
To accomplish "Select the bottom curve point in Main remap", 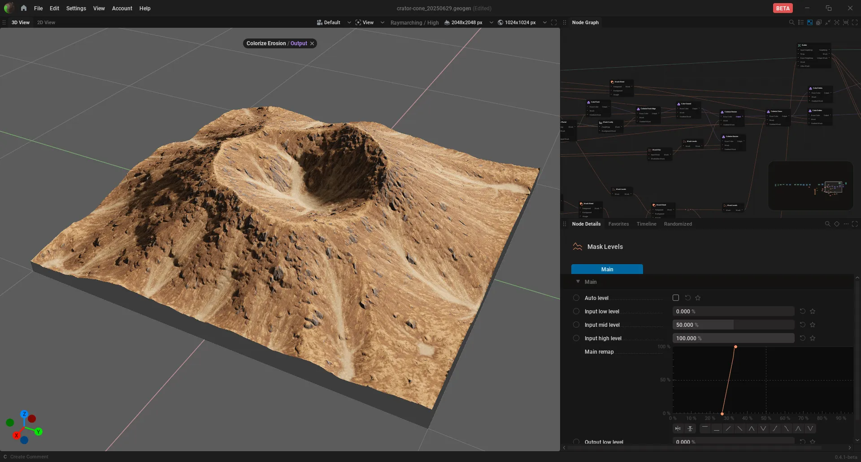I will coord(722,414).
